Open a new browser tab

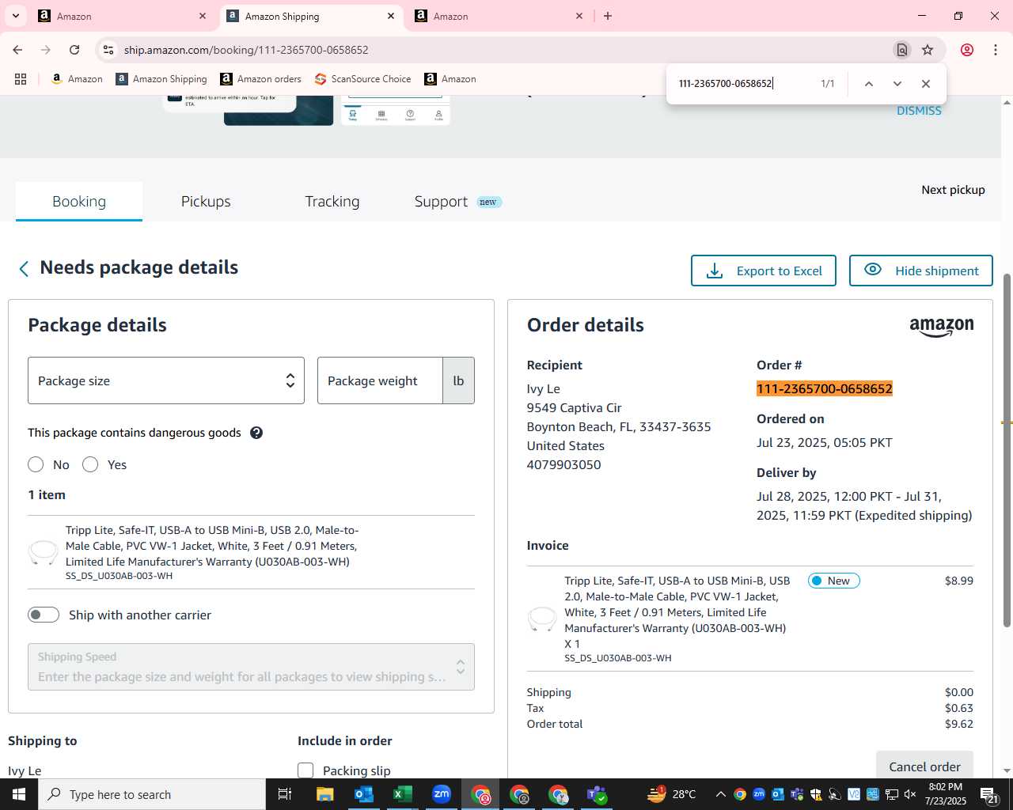[608, 16]
